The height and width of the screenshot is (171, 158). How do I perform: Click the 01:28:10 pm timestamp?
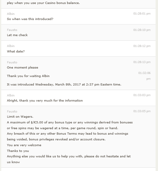(142, 30)
